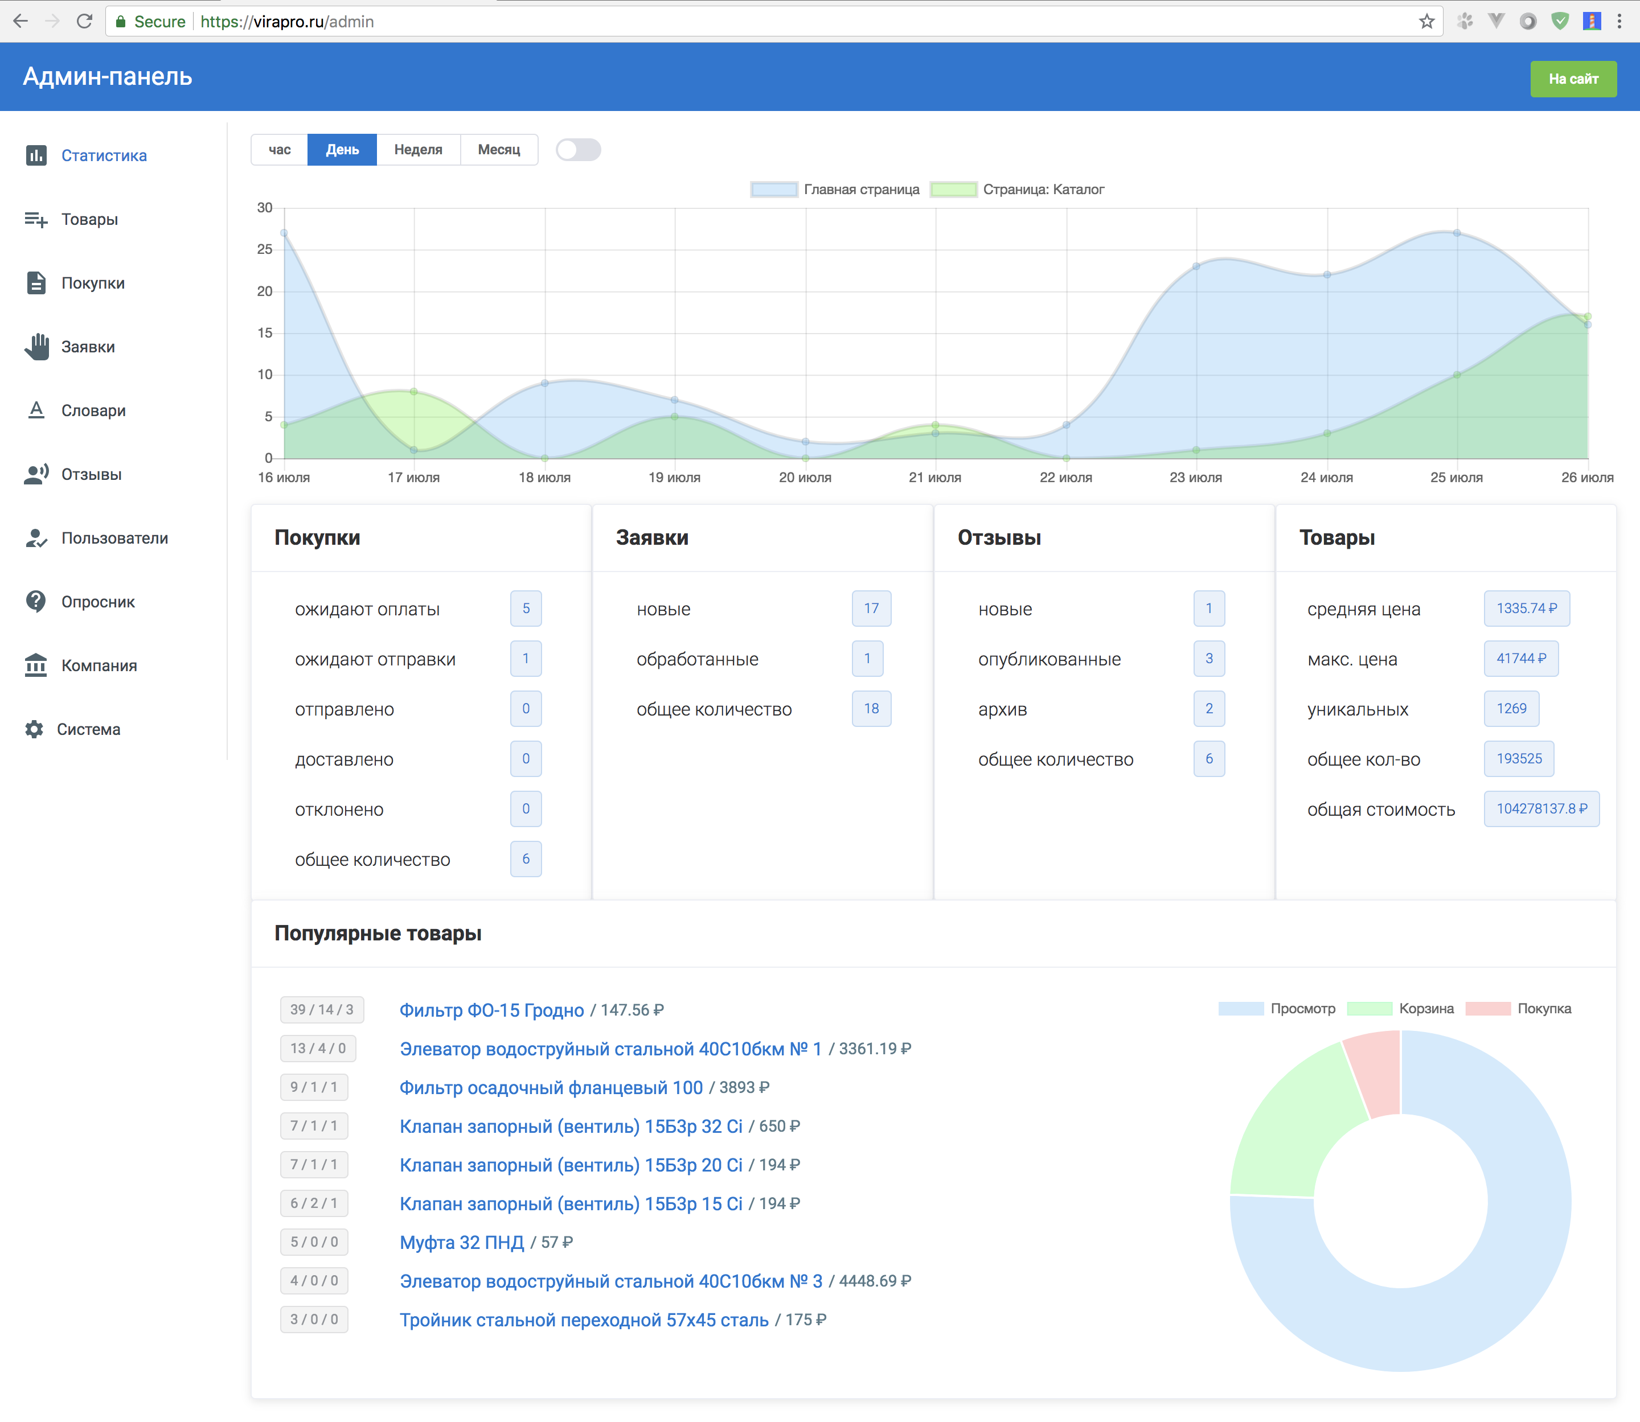This screenshot has height=1422, width=1640.
Task: Select the День time range tab
Action: click(x=342, y=150)
